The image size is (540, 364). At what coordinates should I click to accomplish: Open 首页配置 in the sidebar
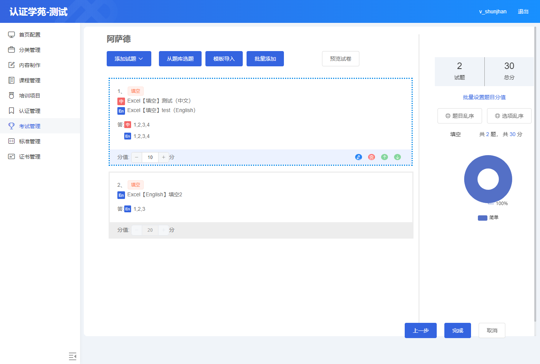[40, 35]
